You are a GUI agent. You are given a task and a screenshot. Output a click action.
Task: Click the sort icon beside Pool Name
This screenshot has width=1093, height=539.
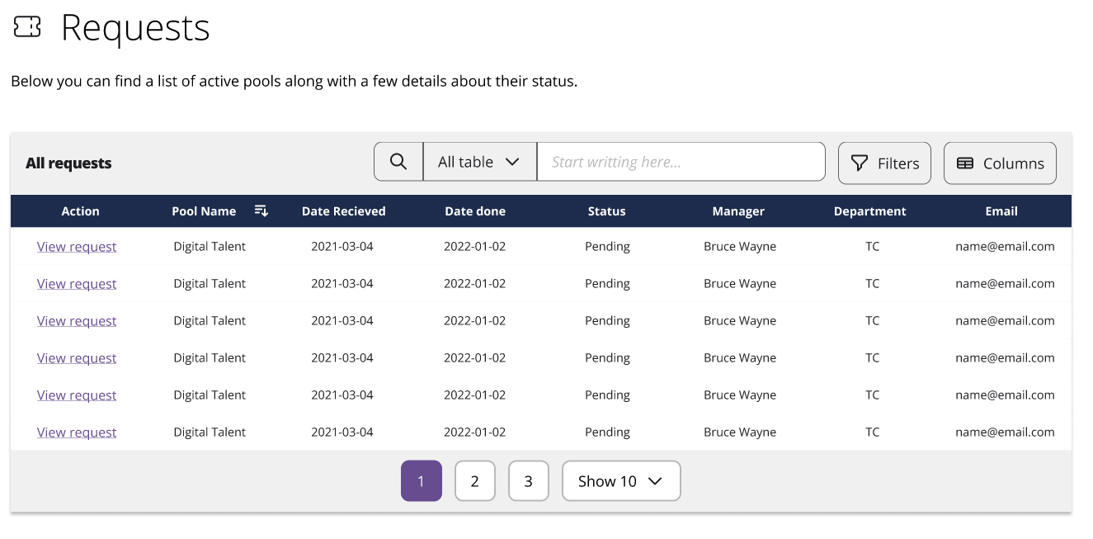click(x=261, y=210)
